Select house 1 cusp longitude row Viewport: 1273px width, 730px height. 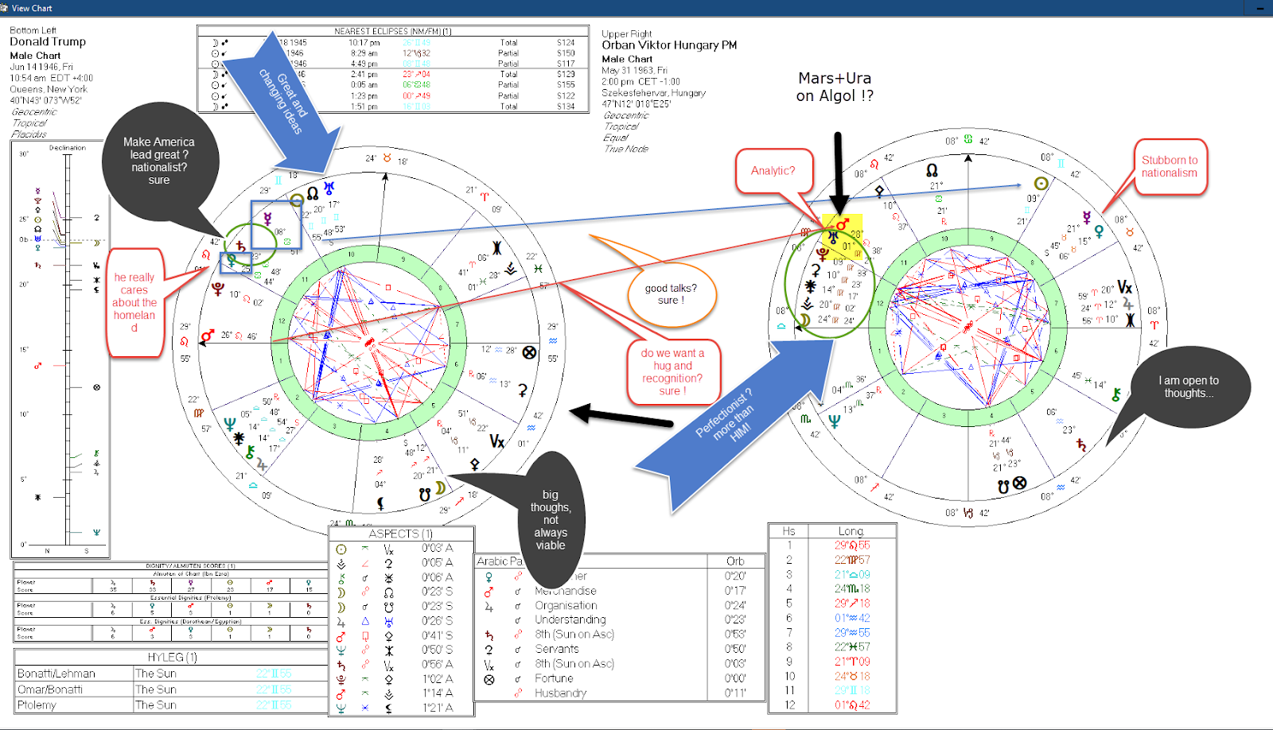coord(832,546)
